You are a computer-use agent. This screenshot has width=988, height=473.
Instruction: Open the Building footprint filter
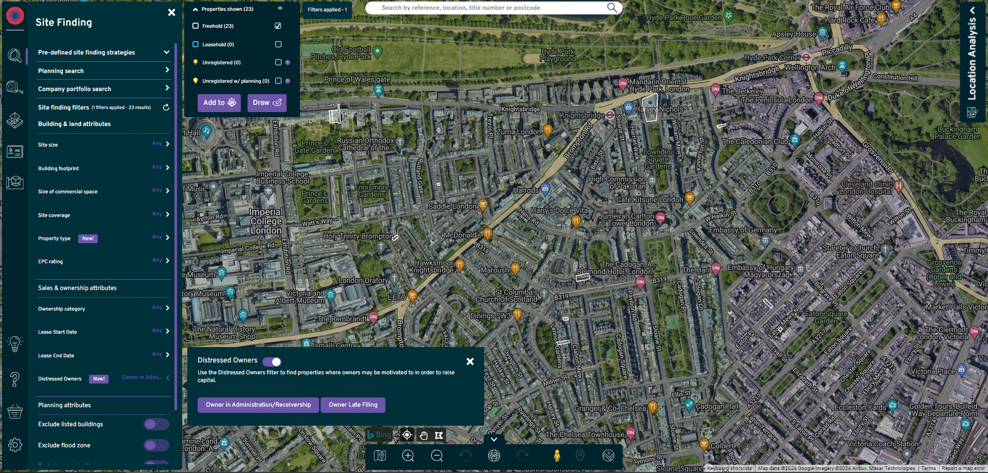tap(103, 168)
